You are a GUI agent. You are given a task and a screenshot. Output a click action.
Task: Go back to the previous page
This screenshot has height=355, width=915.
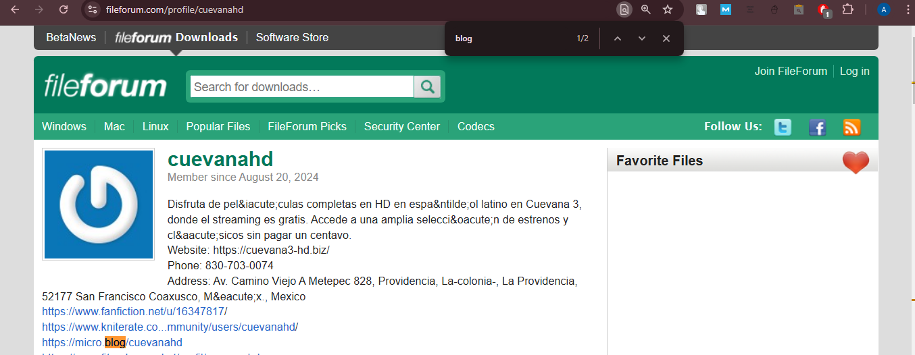click(15, 9)
